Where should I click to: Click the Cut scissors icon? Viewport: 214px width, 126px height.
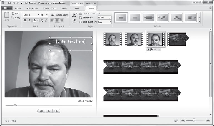click(x=13, y=13)
